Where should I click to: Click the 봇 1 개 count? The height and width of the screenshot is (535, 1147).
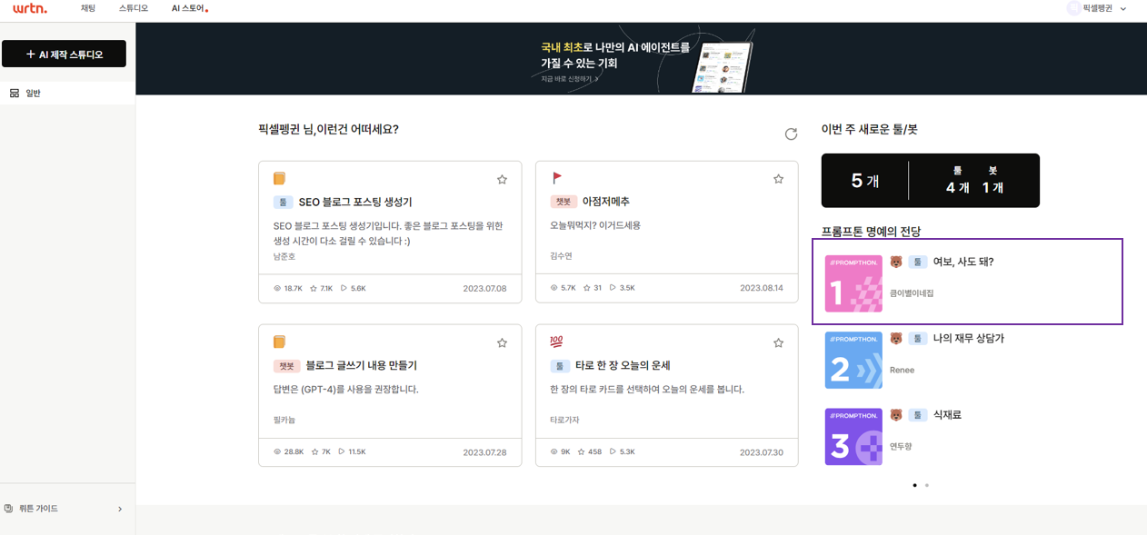[x=992, y=180]
